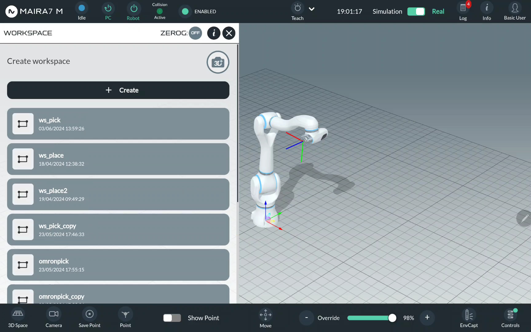Click the Create workspace heading text

(38, 61)
